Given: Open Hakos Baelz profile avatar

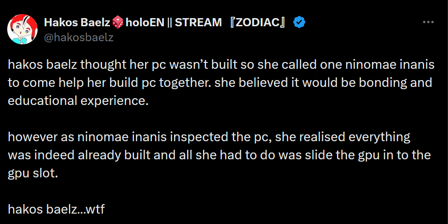Looking at the screenshot, I should (x=22, y=29).
